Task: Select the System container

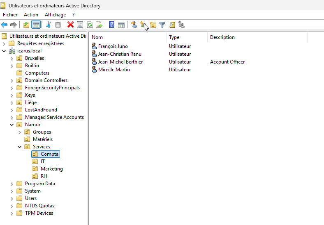Action: click(32, 191)
